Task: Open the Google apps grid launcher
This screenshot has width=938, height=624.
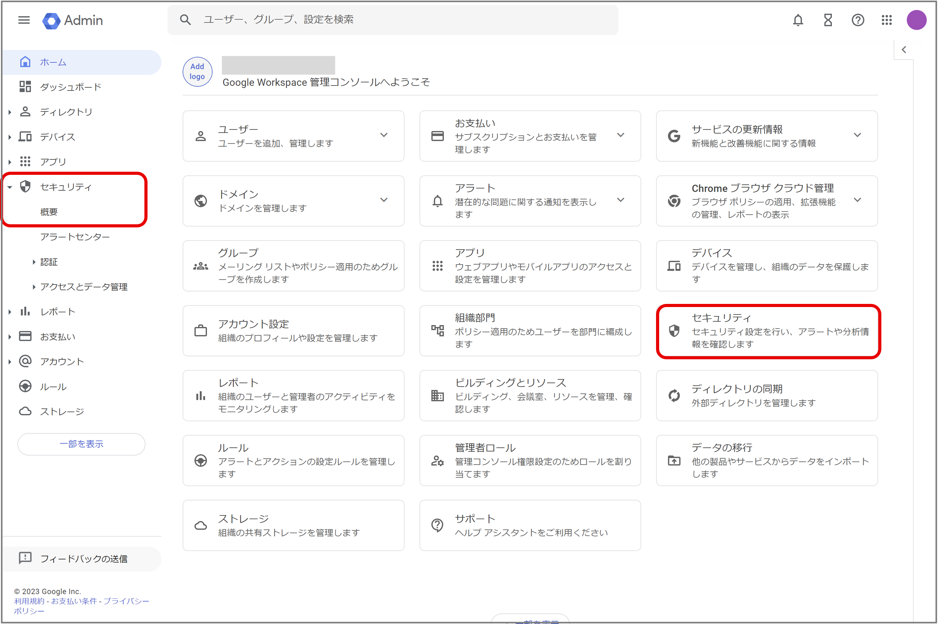Action: (x=886, y=20)
